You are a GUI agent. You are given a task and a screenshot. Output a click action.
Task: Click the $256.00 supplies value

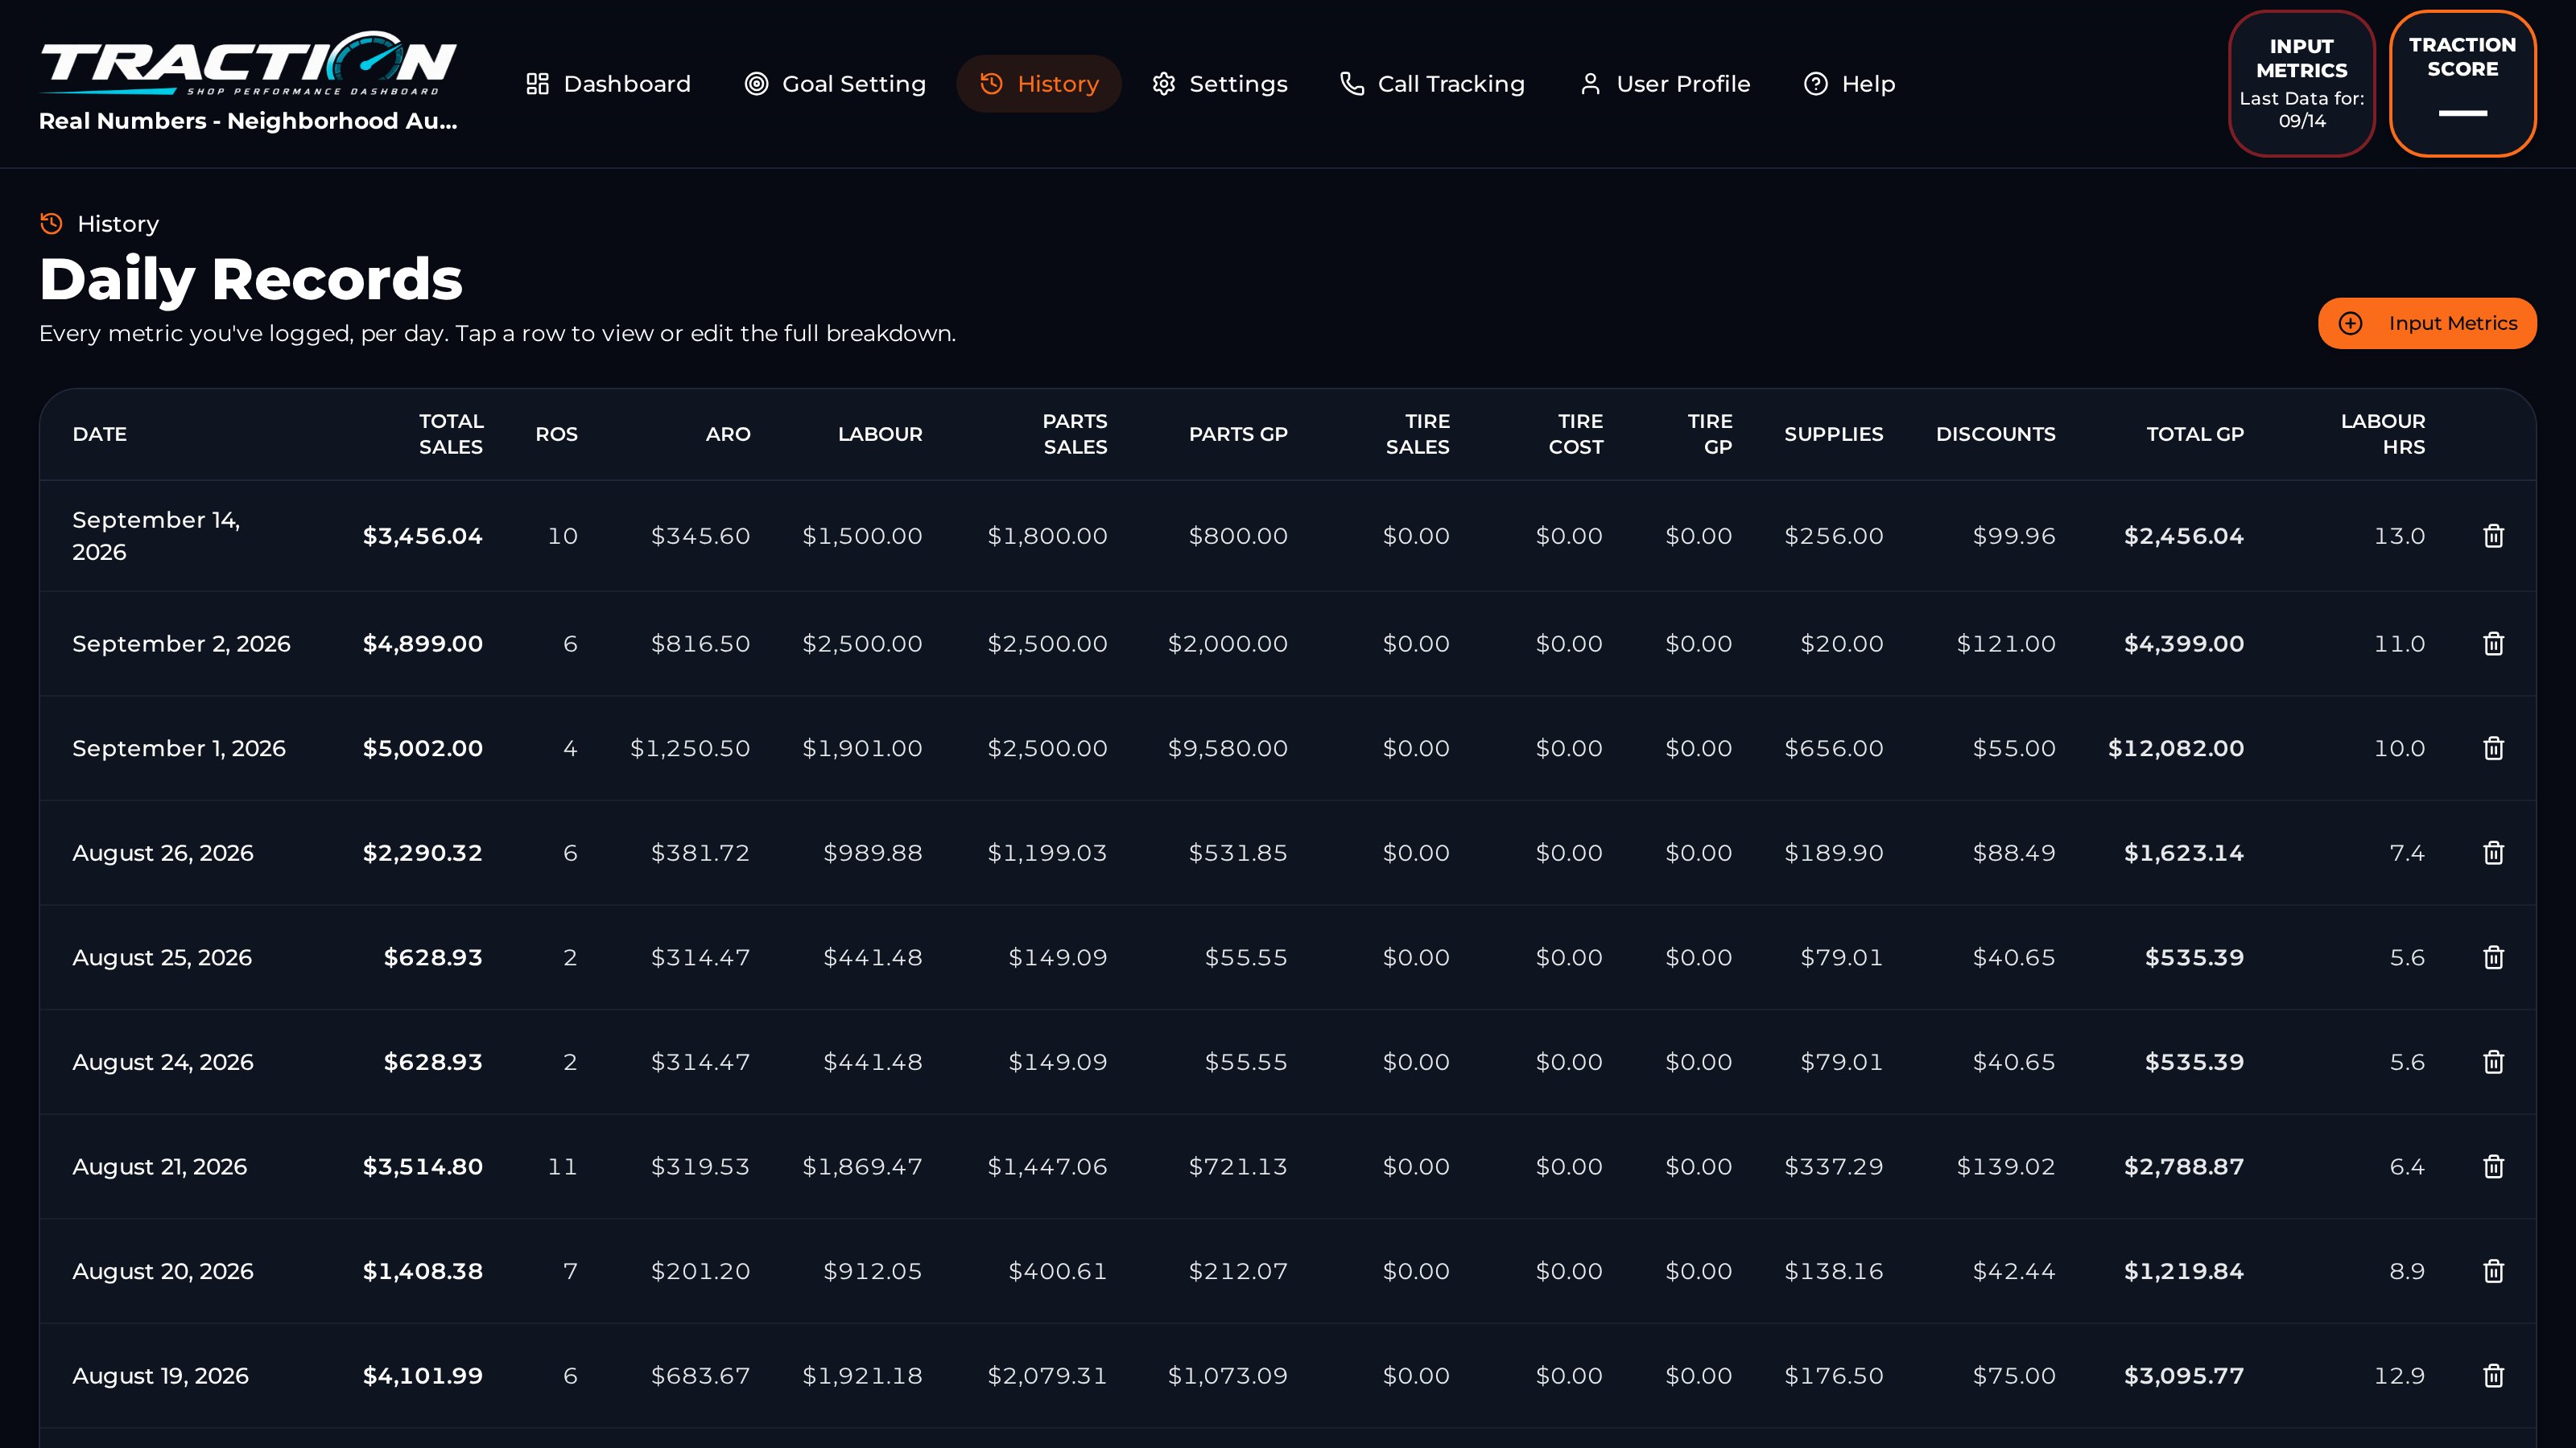click(1834, 536)
